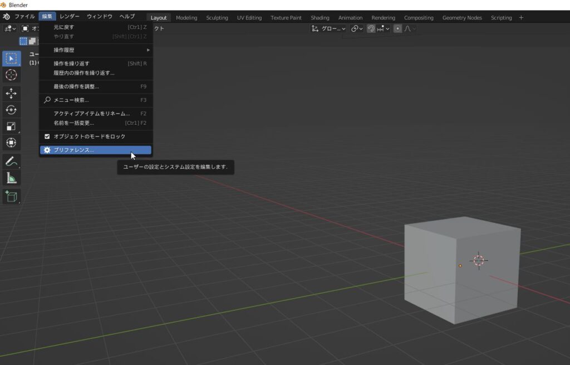
Task: Switch to the Shading workspace tab
Action: pos(320,17)
